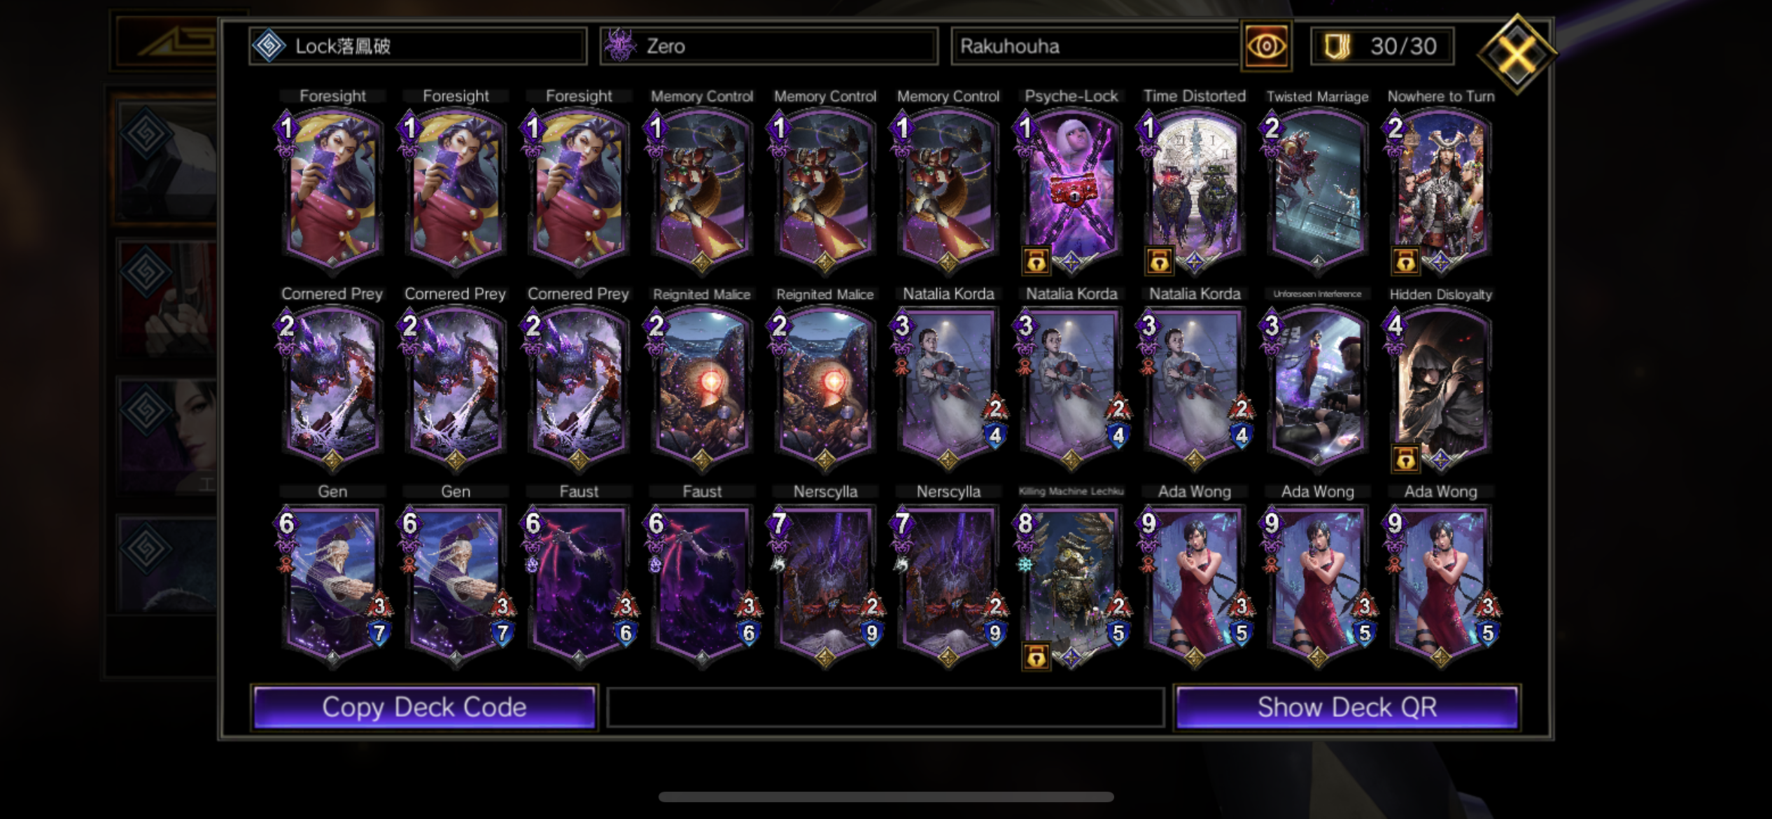Close the deck view with X

tap(1517, 54)
